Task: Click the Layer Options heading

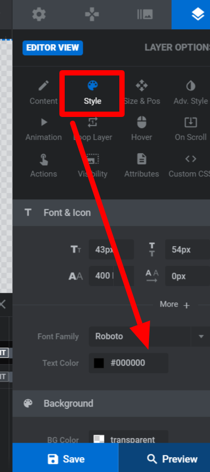Action: coord(177,47)
